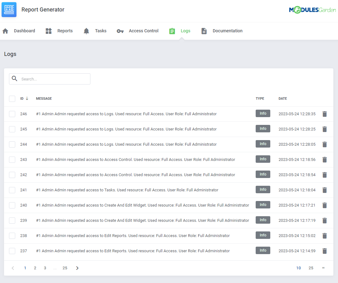Click date 2023-05-24 12:15:02

(297, 235)
